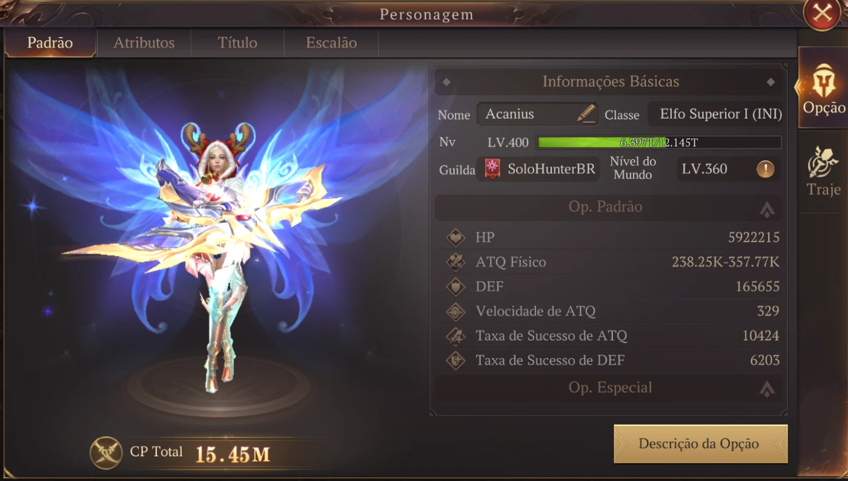
Task: Click the HP heart stat icon
Action: 455,237
